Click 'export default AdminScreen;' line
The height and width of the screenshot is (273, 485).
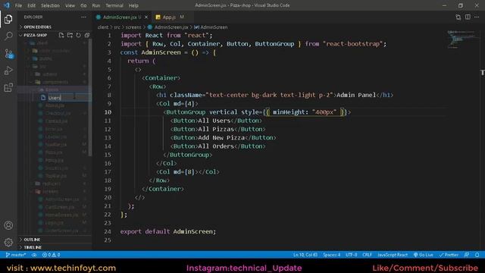(x=168, y=231)
